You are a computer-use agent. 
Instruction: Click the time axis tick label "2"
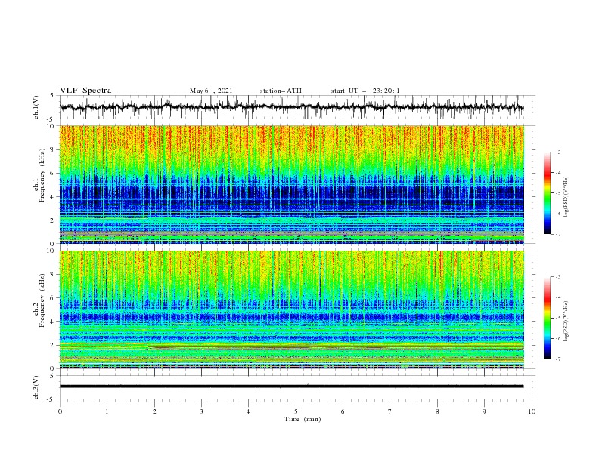pos(154,411)
